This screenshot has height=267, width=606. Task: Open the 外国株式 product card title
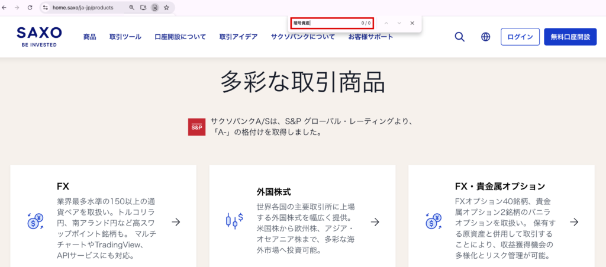[273, 192]
